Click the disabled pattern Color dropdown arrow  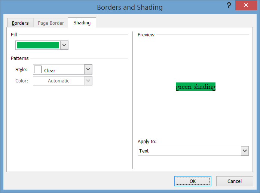[88, 81]
